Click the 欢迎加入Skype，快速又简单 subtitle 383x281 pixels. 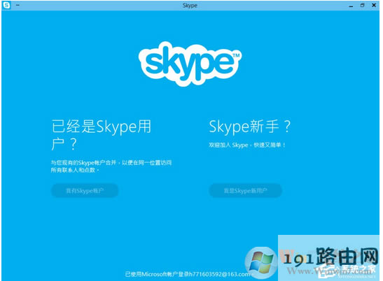pyautogui.click(x=247, y=145)
